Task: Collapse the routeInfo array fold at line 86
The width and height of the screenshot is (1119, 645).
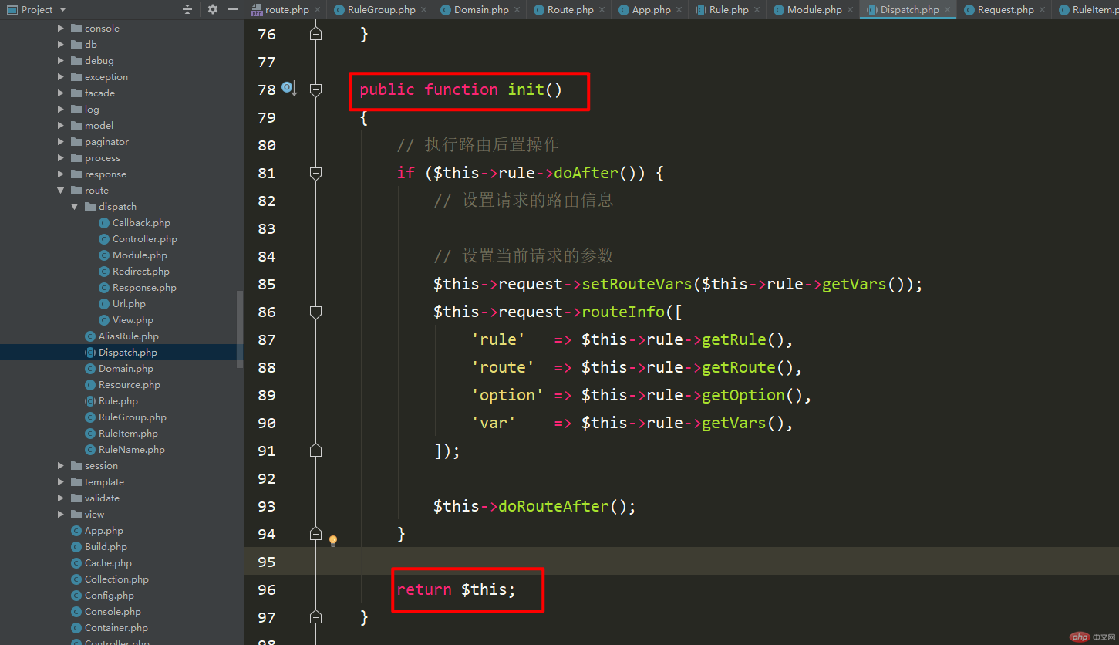Action: pyautogui.click(x=315, y=312)
